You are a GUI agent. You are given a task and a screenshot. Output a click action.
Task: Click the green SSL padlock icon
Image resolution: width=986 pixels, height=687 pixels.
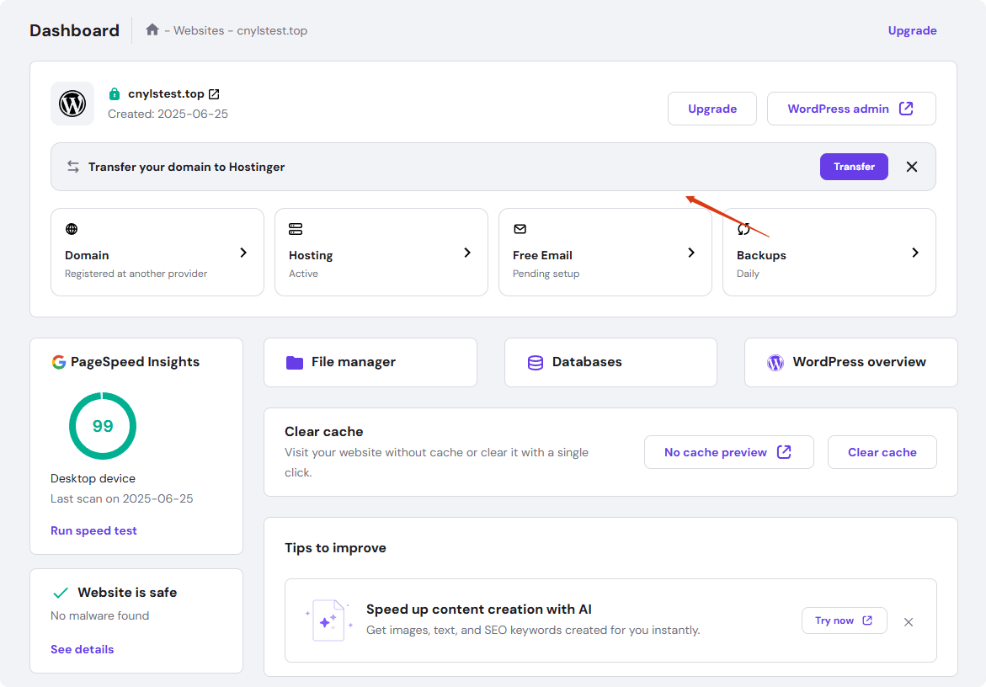[115, 94]
